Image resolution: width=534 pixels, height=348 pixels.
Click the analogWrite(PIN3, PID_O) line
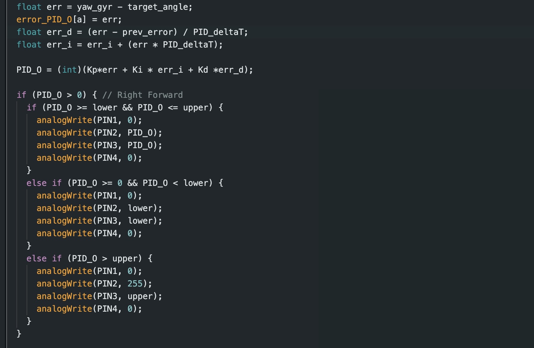tap(99, 145)
